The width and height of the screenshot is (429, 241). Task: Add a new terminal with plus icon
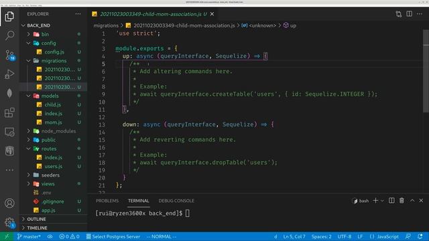(375, 201)
